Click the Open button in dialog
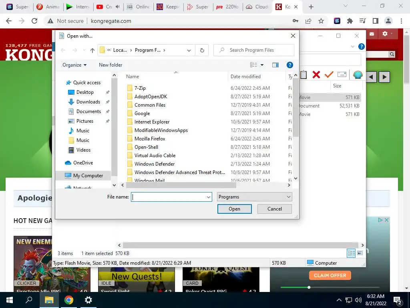 tap(234, 209)
